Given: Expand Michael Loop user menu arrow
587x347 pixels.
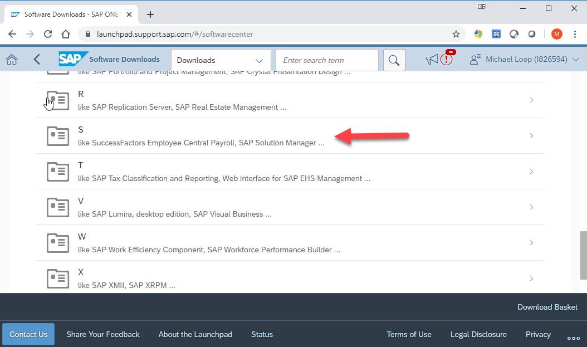Looking at the screenshot, I should [576, 60].
